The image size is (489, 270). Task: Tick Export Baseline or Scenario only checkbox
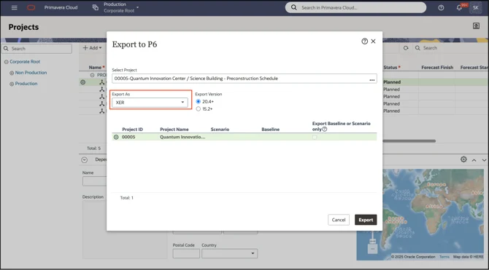[315, 137]
